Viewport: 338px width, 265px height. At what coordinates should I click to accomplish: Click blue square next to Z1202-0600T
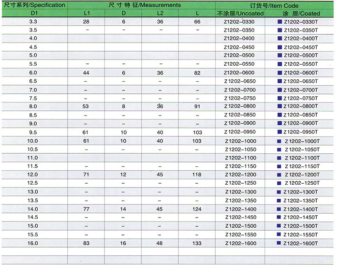point(280,73)
